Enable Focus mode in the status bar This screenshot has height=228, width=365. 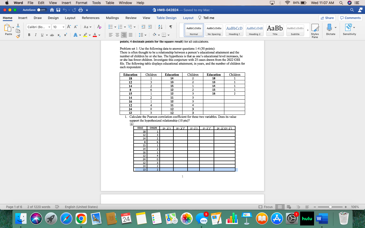pos(265,207)
